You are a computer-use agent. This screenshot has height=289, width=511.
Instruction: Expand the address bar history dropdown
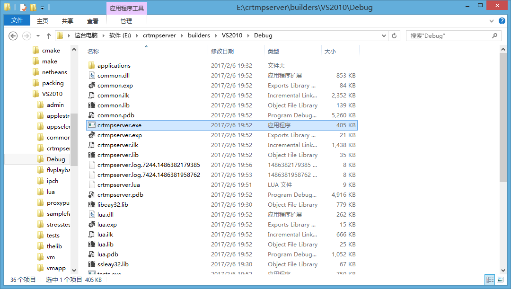point(384,36)
